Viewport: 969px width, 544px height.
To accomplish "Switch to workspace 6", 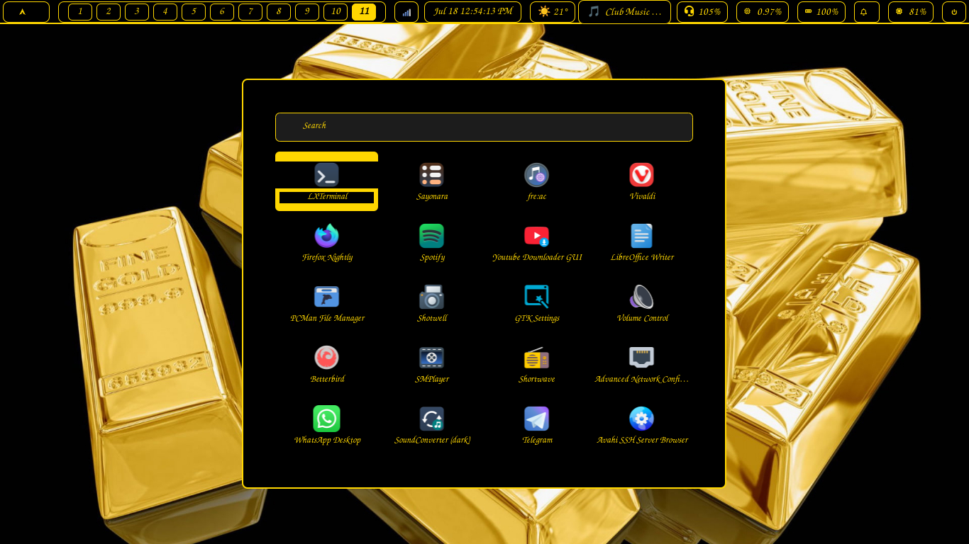I will [x=222, y=12].
